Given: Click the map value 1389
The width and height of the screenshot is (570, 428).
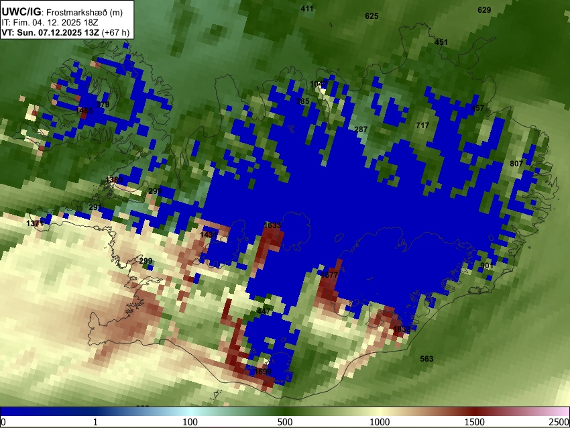Looking at the screenshot, I should [114, 180].
